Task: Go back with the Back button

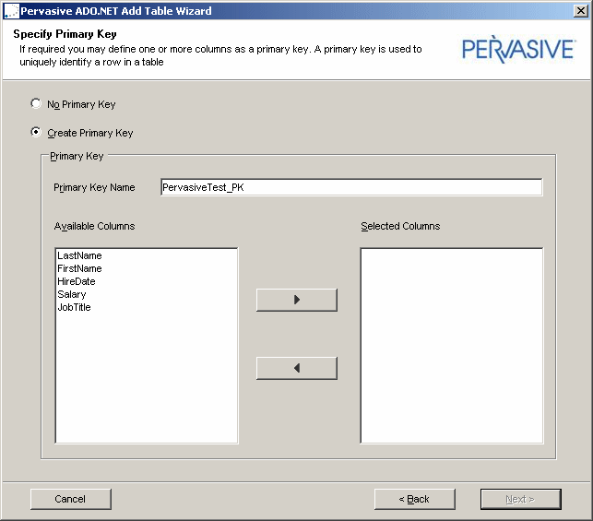Action: (414, 499)
